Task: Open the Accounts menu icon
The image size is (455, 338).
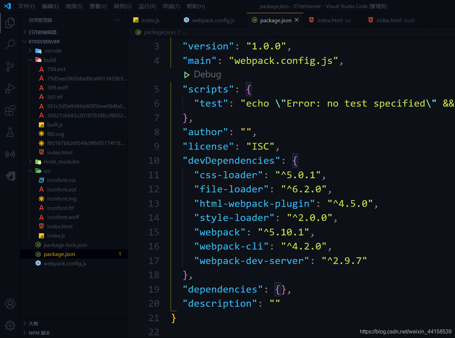Action: click(x=10, y=304)
